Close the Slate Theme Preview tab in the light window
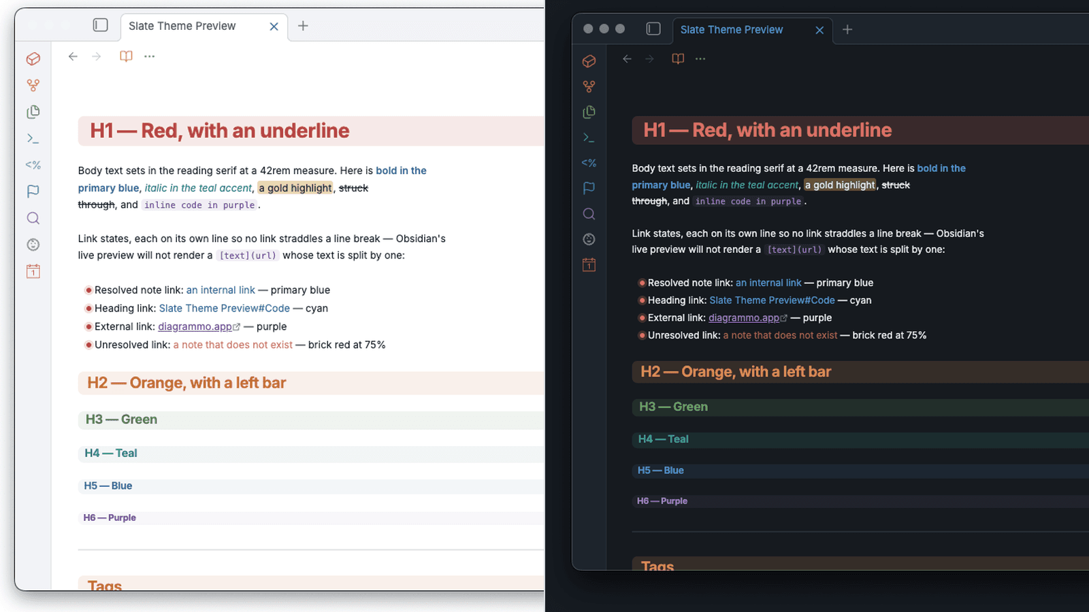This screenshot has height=612, width=1089. pos(274,27)
